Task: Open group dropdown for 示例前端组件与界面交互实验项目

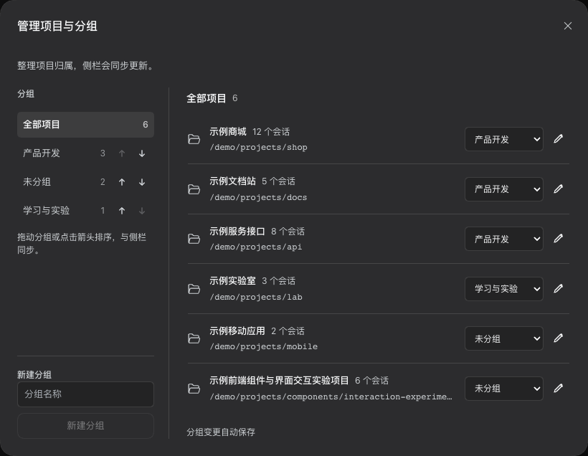Action: point(504,389)
